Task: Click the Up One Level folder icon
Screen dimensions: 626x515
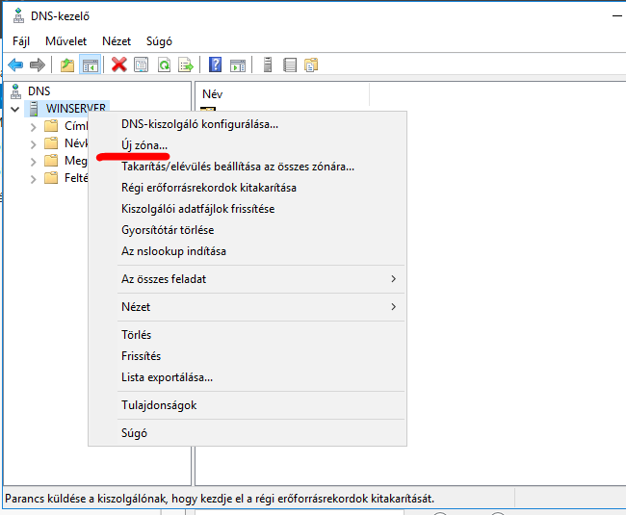Action: coord(66,64)
